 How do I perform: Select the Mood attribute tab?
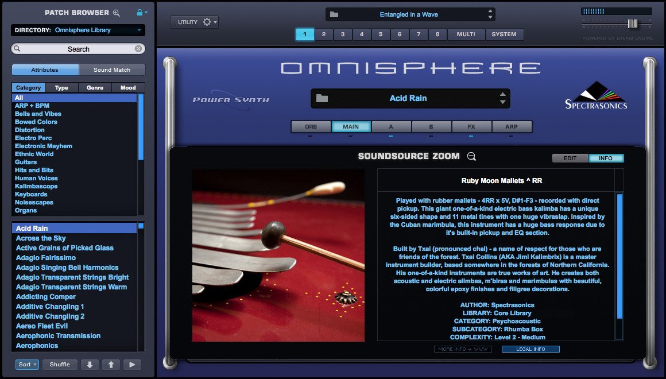point(128,87)
